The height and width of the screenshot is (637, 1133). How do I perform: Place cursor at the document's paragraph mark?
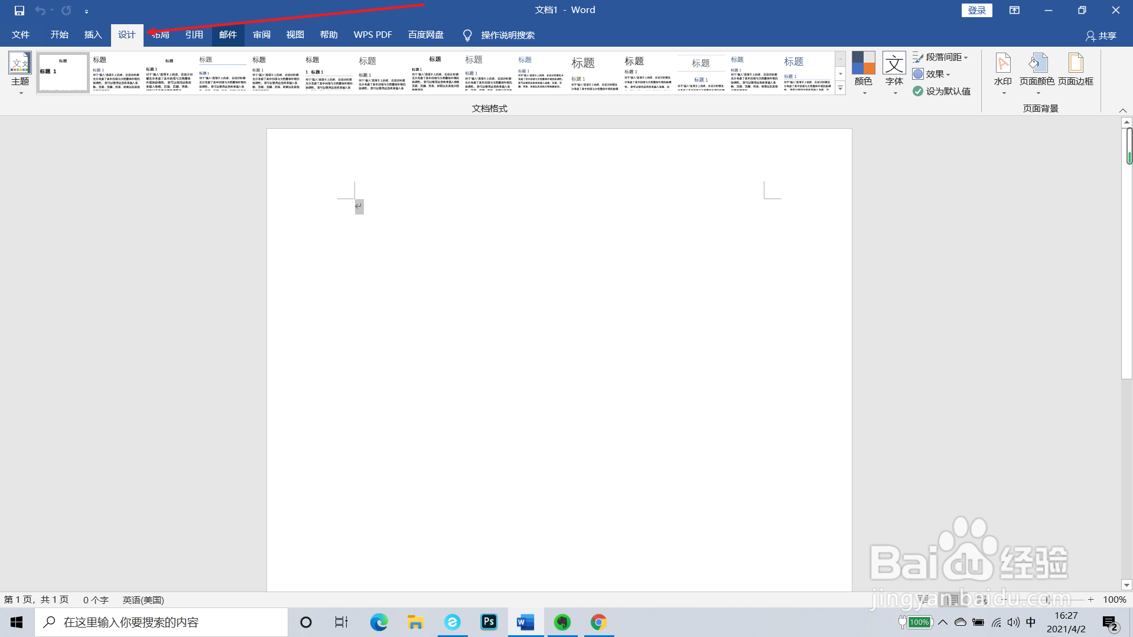click(x=359, y=206)
